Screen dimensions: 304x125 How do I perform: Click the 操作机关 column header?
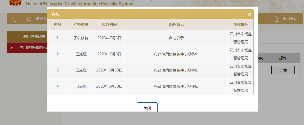tap(240, 25)
